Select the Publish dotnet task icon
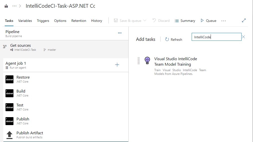This screenshot has width=253, height=142. click(x=9, y=121)
